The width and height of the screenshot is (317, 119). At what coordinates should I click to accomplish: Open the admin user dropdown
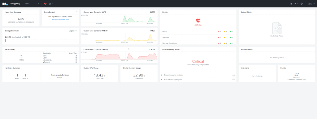pyautogui.click(x=311, y=4)
